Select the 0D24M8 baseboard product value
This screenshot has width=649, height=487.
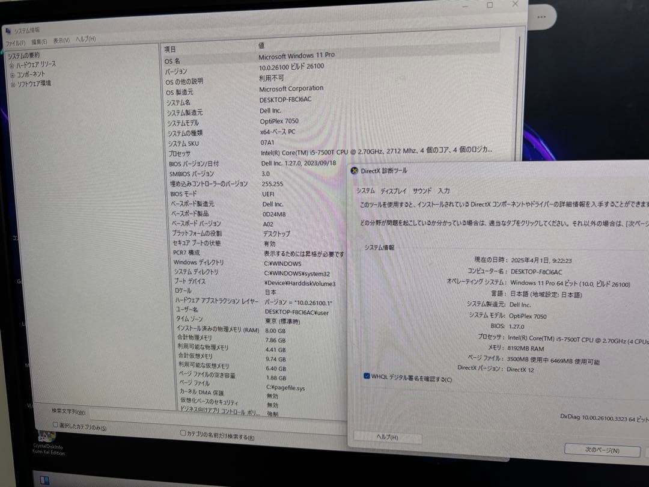coord(274,214)
